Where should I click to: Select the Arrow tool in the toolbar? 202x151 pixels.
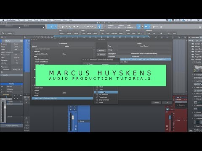click(51, 26)
